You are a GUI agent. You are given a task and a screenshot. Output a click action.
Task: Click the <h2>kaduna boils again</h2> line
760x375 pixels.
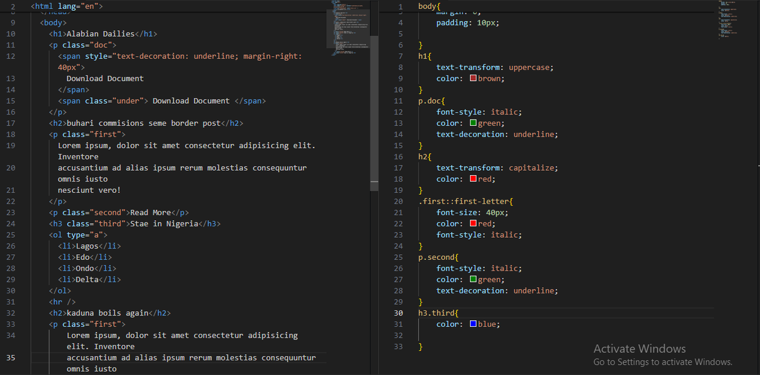pyautogui.click(x=110, y=313)
